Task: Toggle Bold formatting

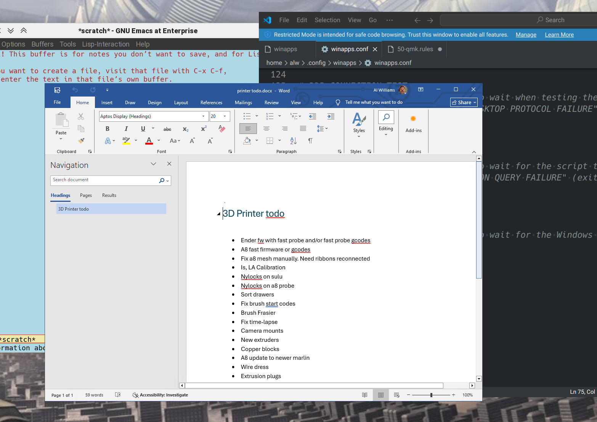Action: pos(108,129)
